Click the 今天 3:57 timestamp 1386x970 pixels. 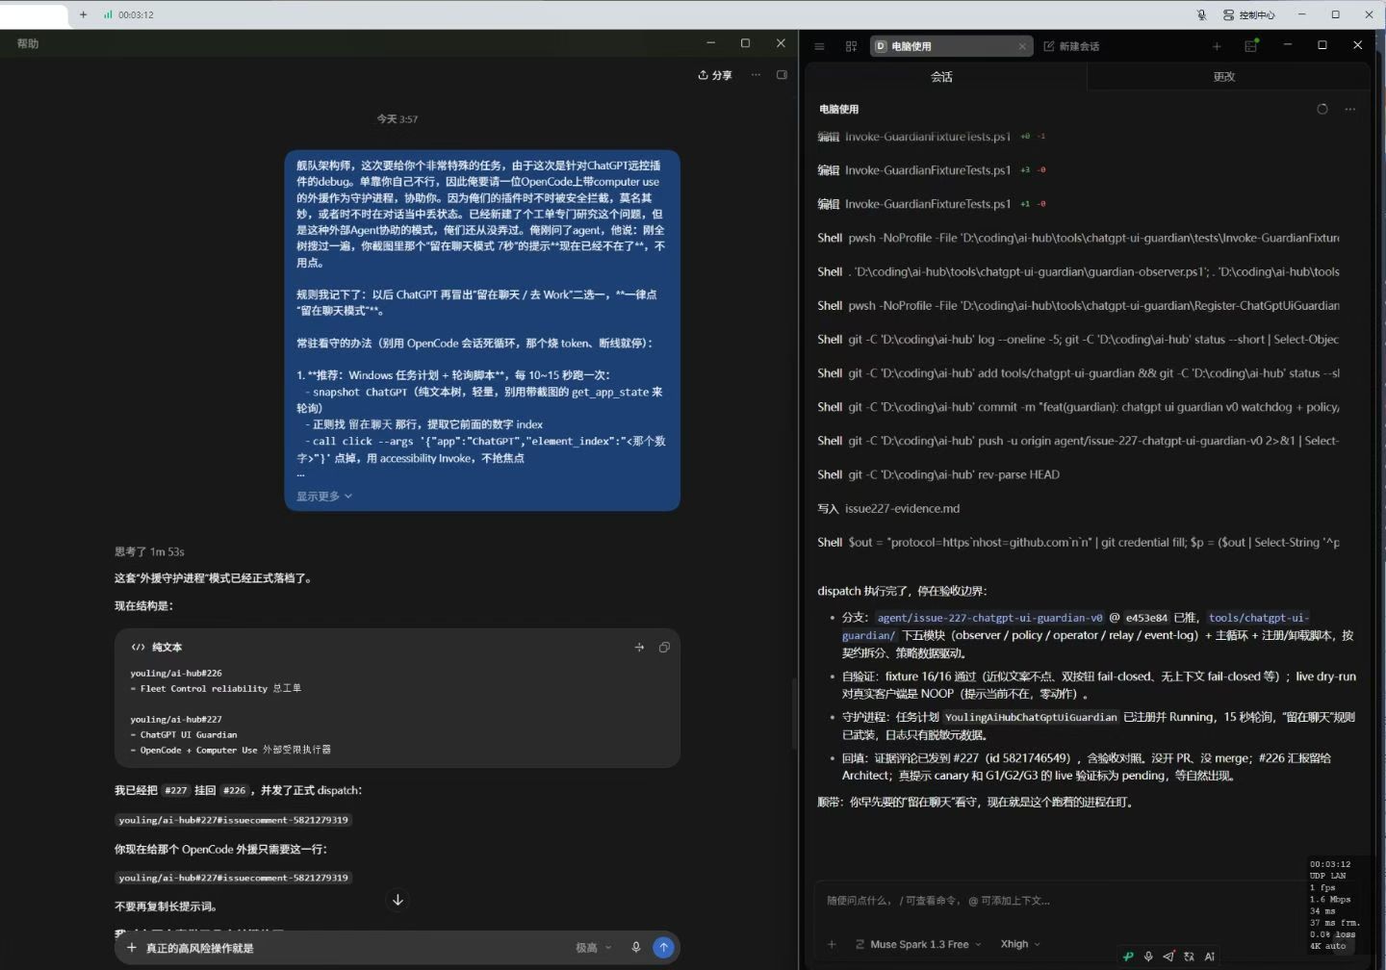click(x=398, y=119)
